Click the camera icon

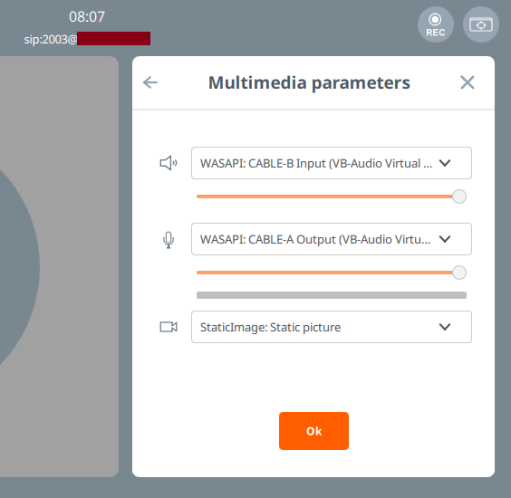pos(169,327)
